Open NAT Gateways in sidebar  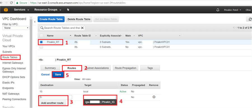(x=11, y=94)
